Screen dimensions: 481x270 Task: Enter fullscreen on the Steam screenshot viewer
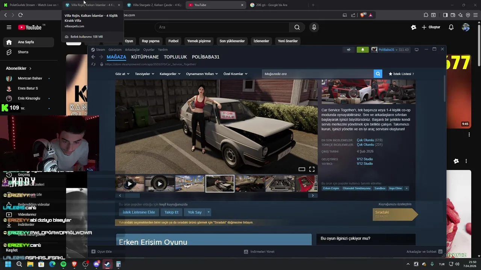(x=312, y=169)
